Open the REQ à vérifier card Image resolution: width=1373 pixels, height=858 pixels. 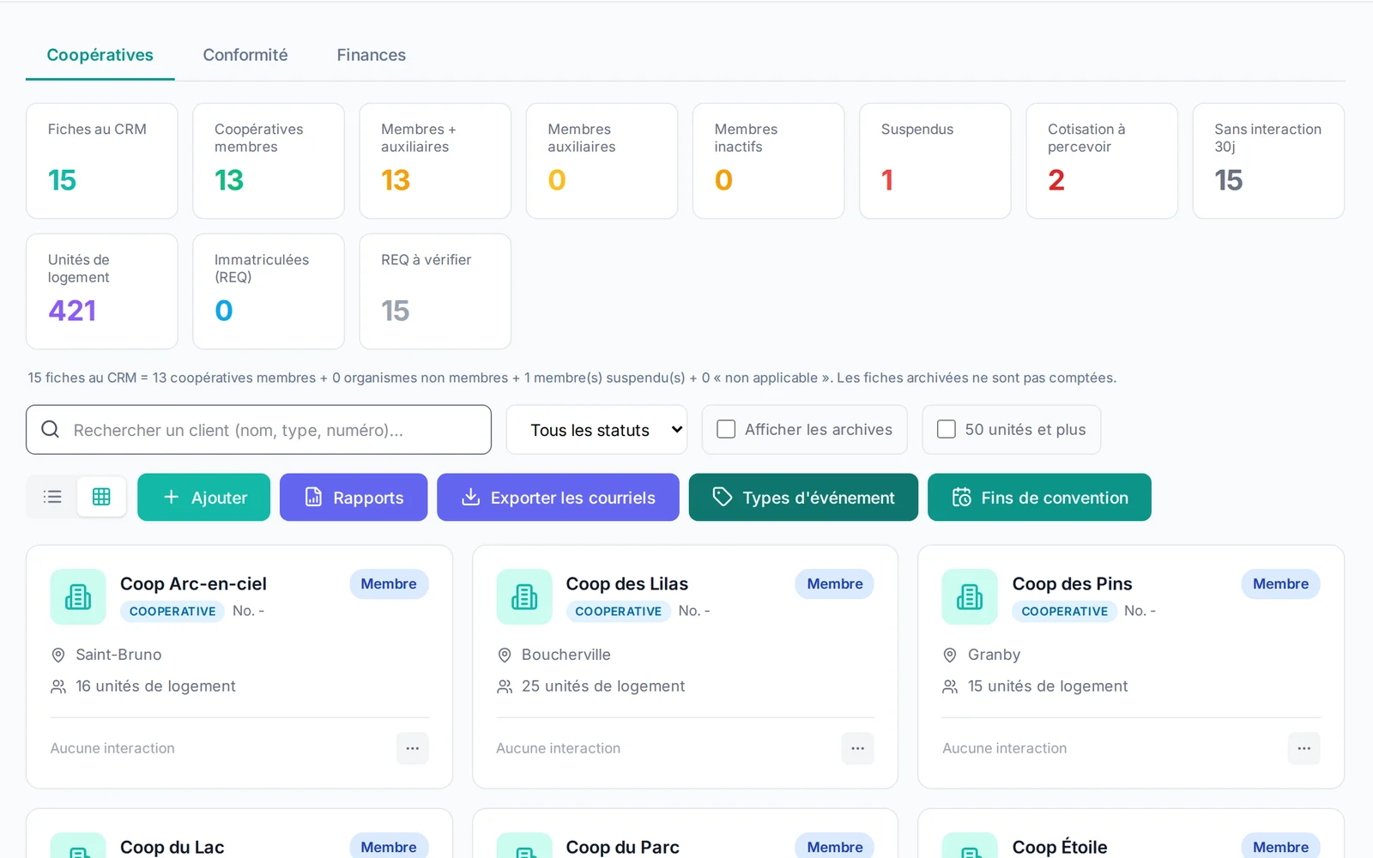click(435, 292)
